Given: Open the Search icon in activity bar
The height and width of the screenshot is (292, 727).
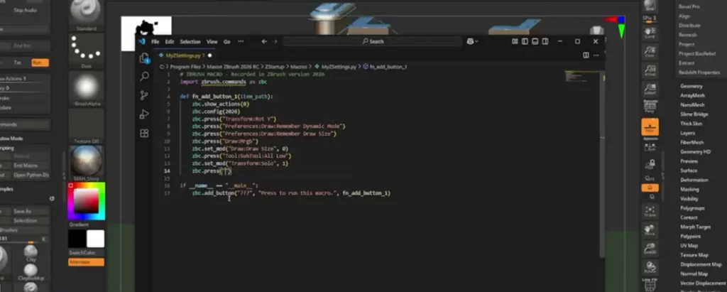Looking at the screenshot, I should 144,76.
